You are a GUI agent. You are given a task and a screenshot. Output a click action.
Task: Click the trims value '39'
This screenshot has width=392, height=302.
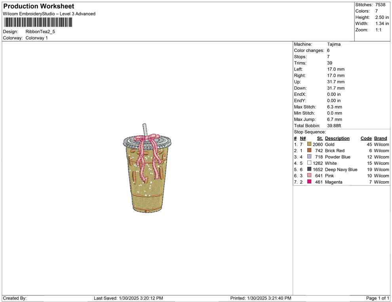click(x=330, y=63)
